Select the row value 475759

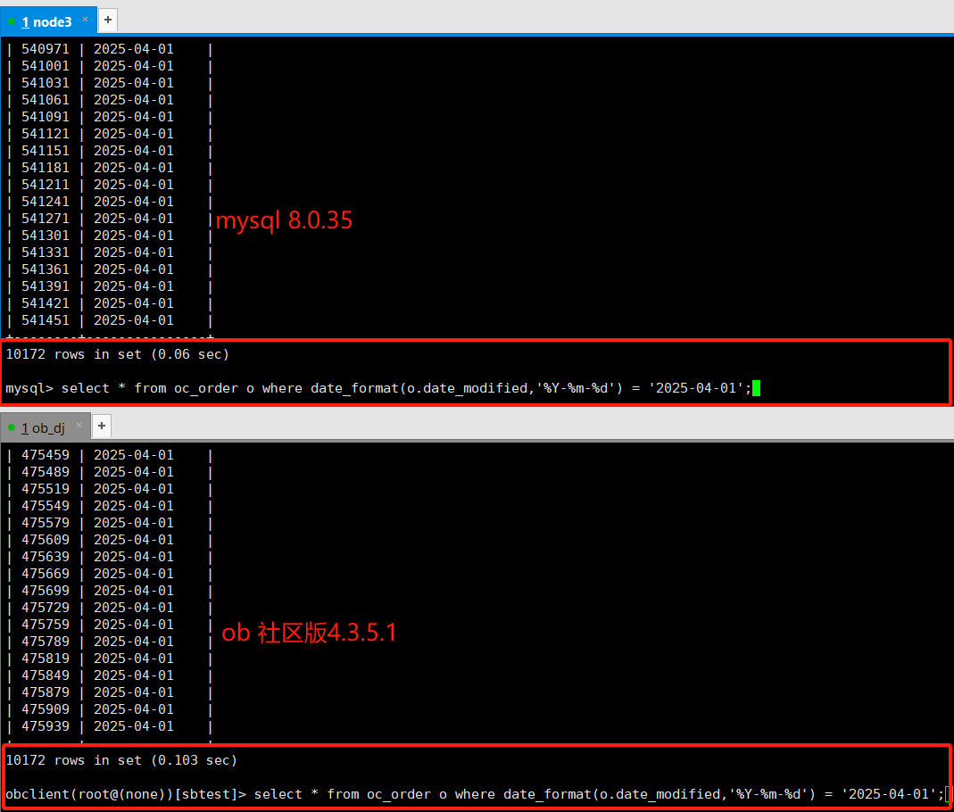tap(46, 625)
